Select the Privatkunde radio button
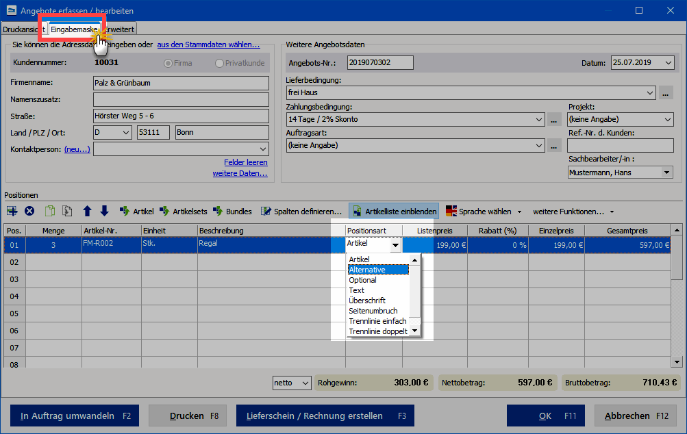Screen dimensions: 687x434 219,63
